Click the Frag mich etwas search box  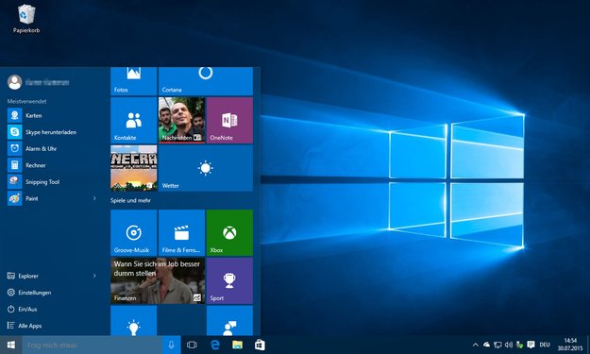[93, 345]
